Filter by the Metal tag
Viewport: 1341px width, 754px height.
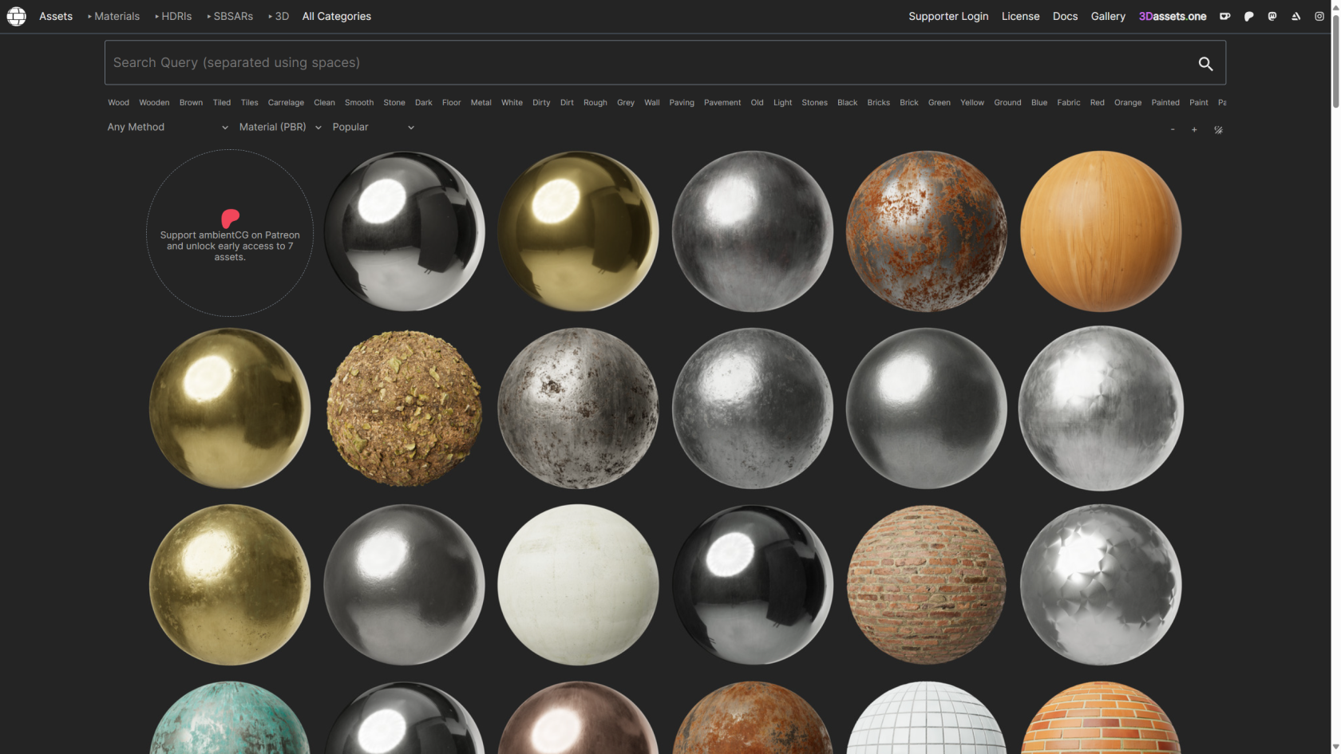pos(481,102)
